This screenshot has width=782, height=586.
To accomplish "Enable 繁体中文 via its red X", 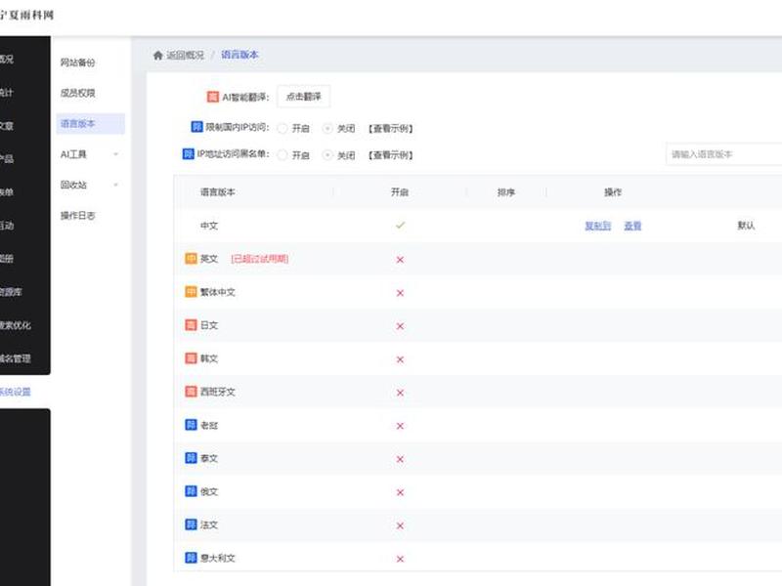I will coord(400,293).
